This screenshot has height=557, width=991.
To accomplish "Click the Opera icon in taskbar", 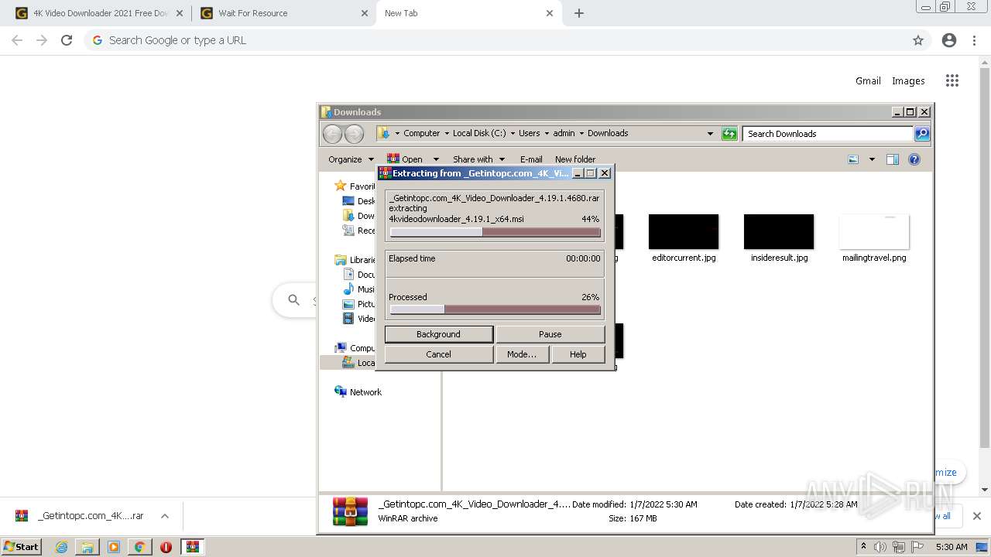I will click(166, 547).
